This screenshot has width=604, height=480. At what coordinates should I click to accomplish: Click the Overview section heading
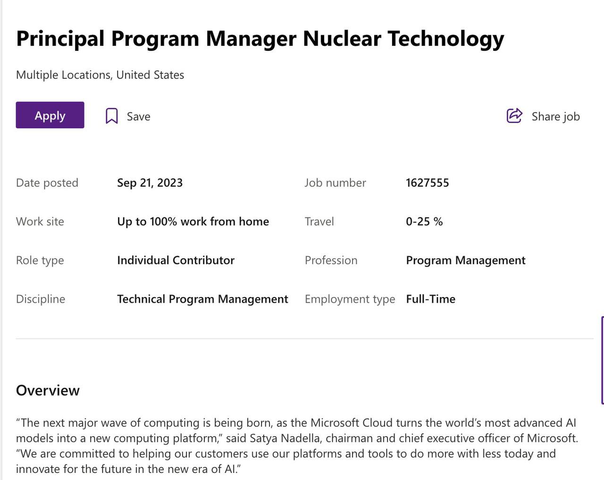pyautogui.click(x=48, y=390)
